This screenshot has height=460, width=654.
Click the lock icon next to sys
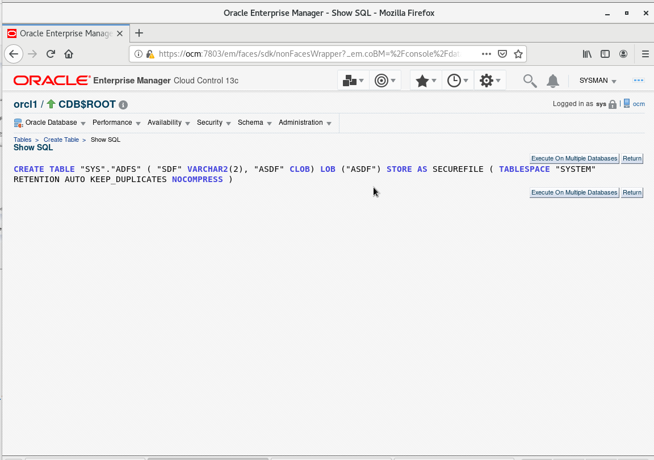point(613,104)
